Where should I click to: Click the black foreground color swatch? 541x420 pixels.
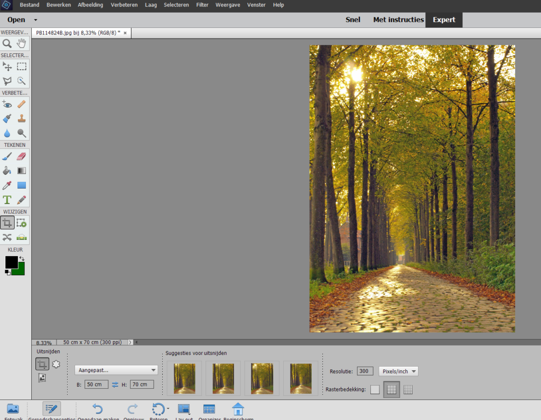(11, 262)
